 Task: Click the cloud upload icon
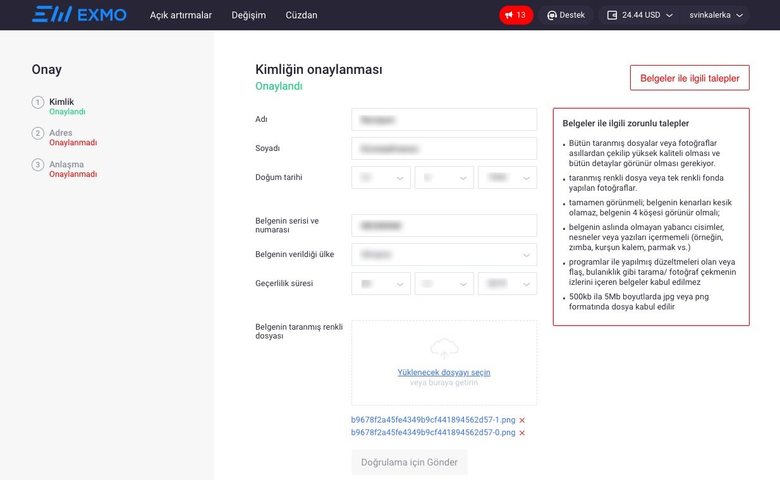[x=444, y=349]
